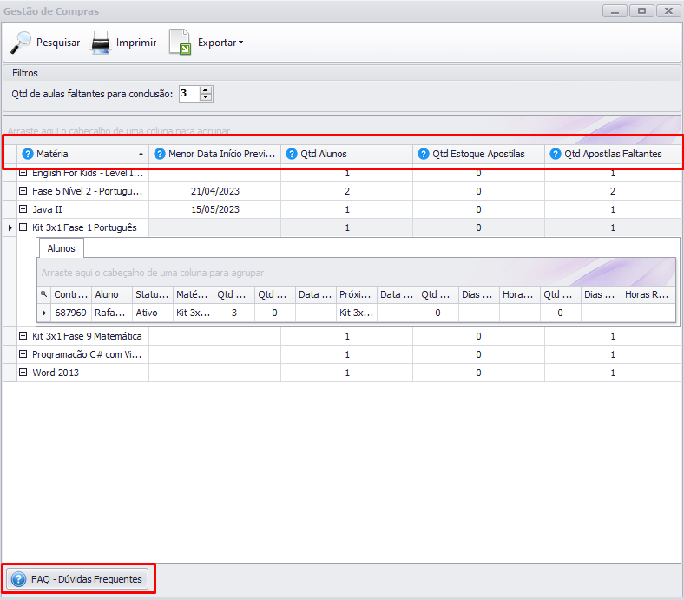Sort by the Aluno column header

coord(111,294)
